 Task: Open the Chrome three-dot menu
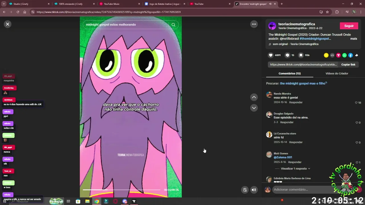pos(361,12)
